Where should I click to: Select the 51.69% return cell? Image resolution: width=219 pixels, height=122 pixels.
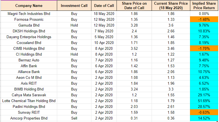[x=204, y=101]
